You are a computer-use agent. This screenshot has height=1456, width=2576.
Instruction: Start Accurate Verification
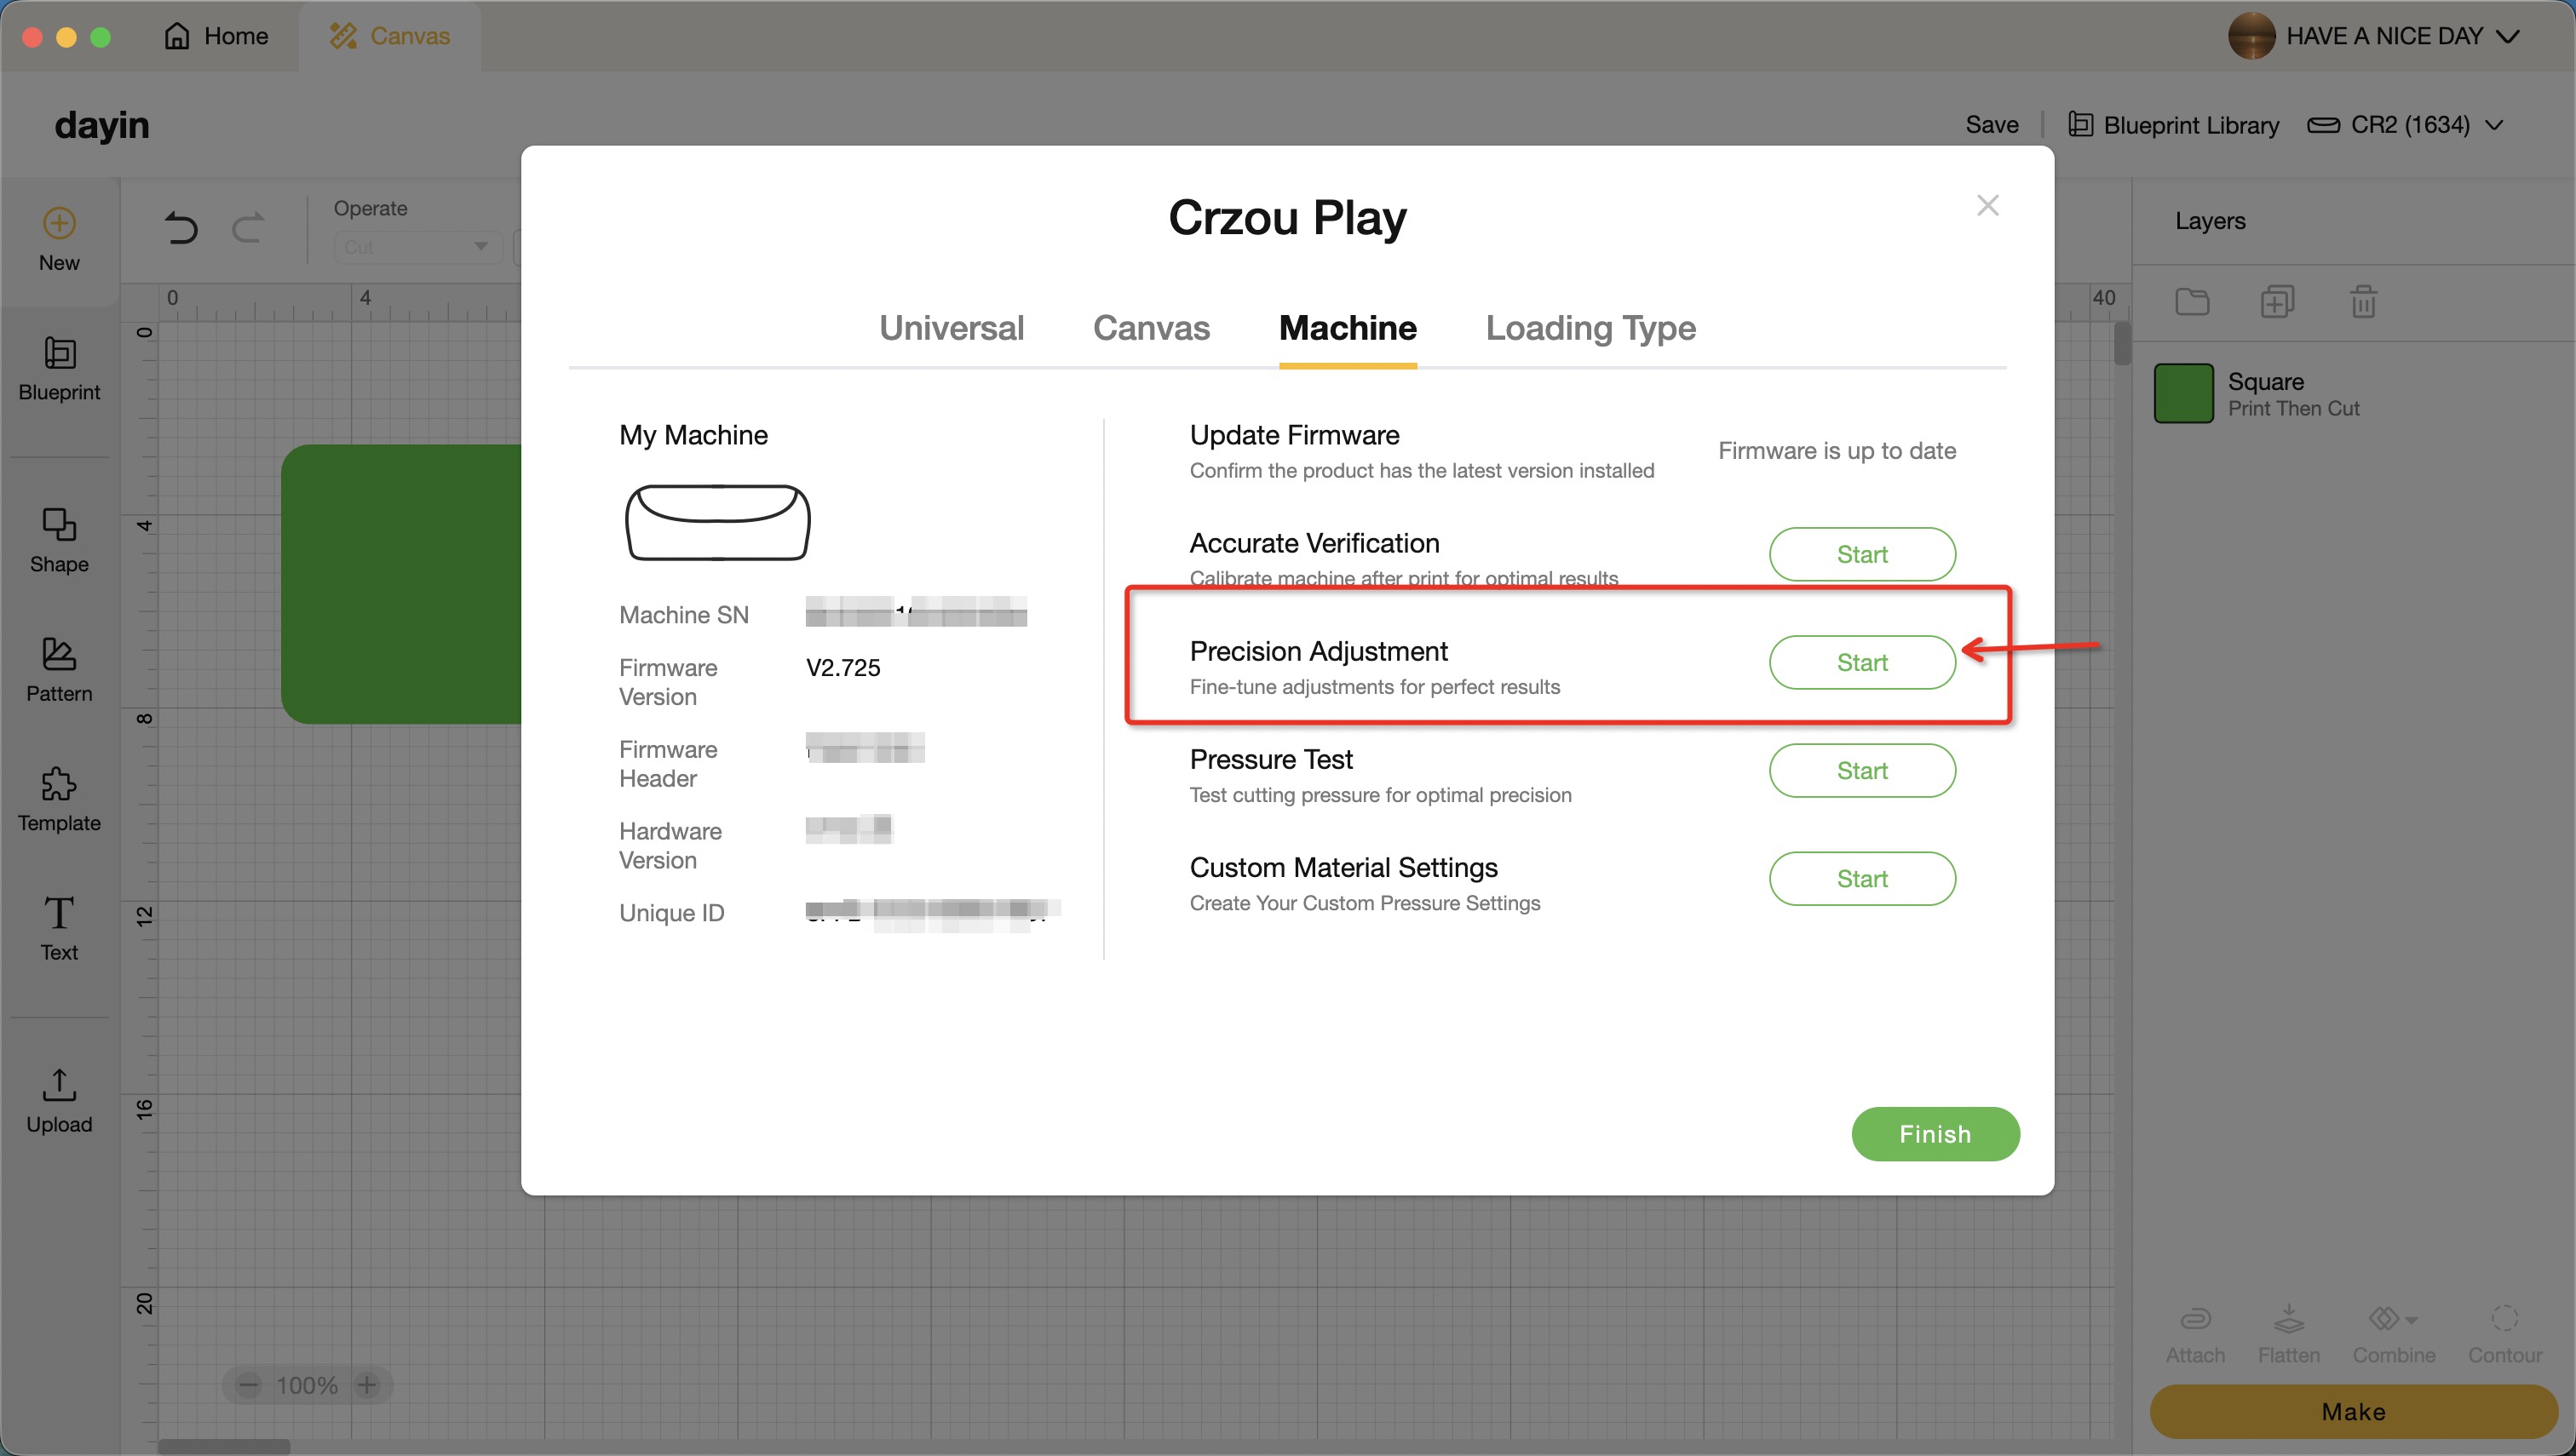(x=1862, y=554)
